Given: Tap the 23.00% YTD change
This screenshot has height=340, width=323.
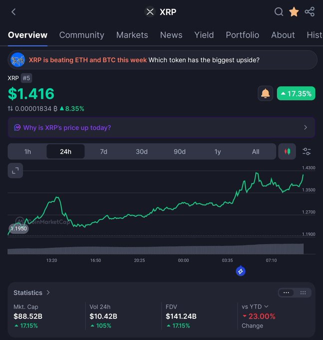Looking at the screenshot, I should [x=259, y=316].
